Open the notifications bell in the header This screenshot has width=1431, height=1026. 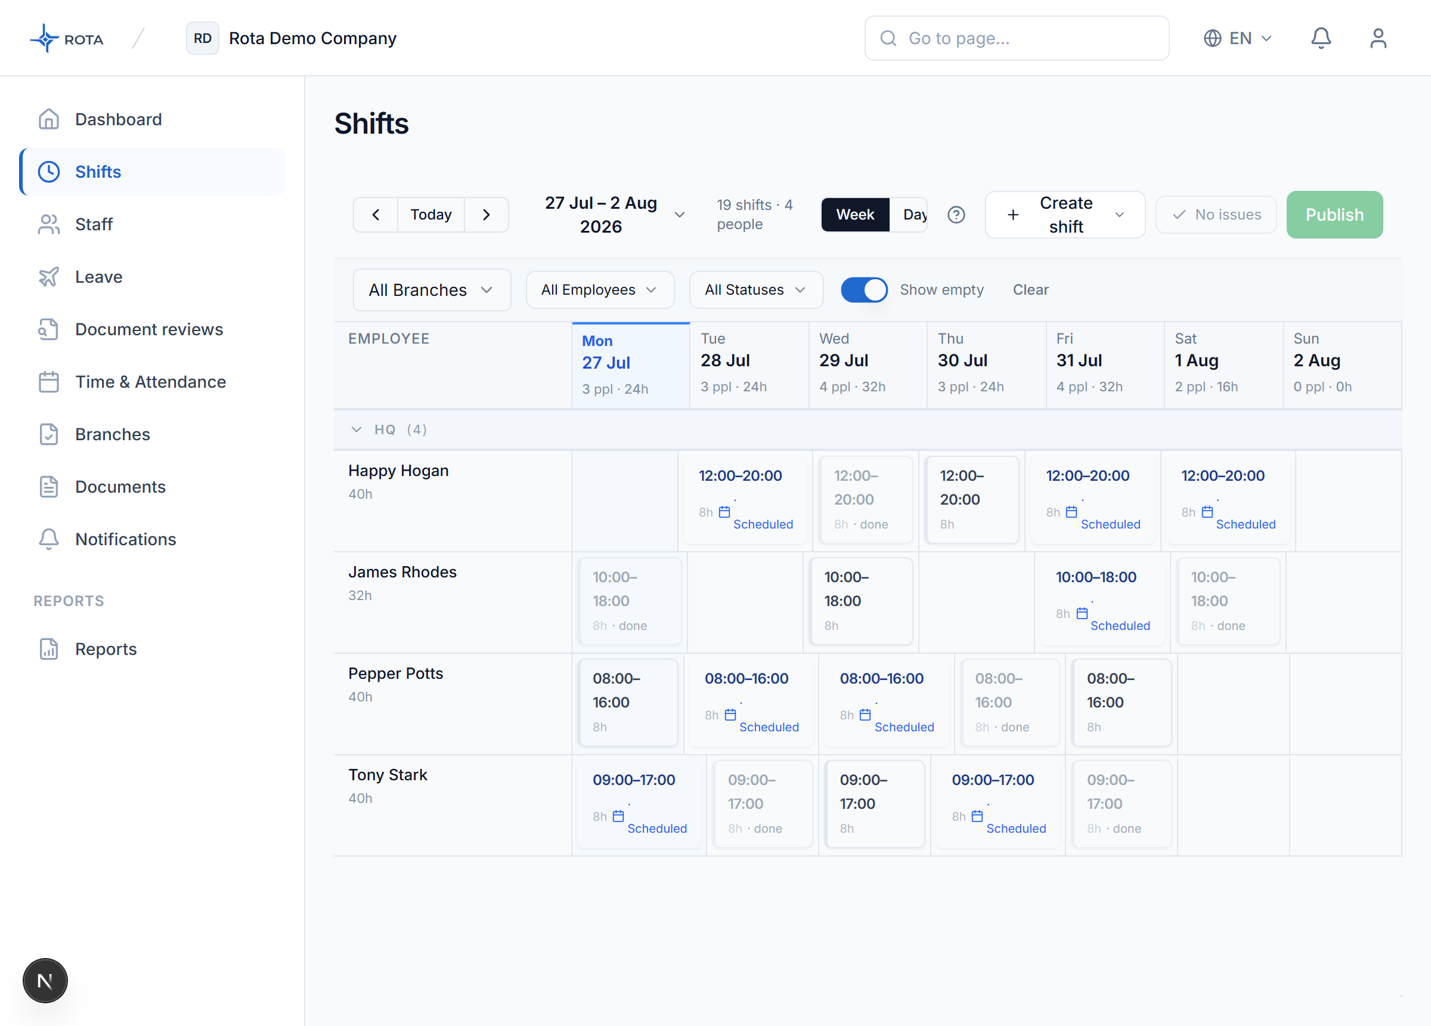[1321, 39]
